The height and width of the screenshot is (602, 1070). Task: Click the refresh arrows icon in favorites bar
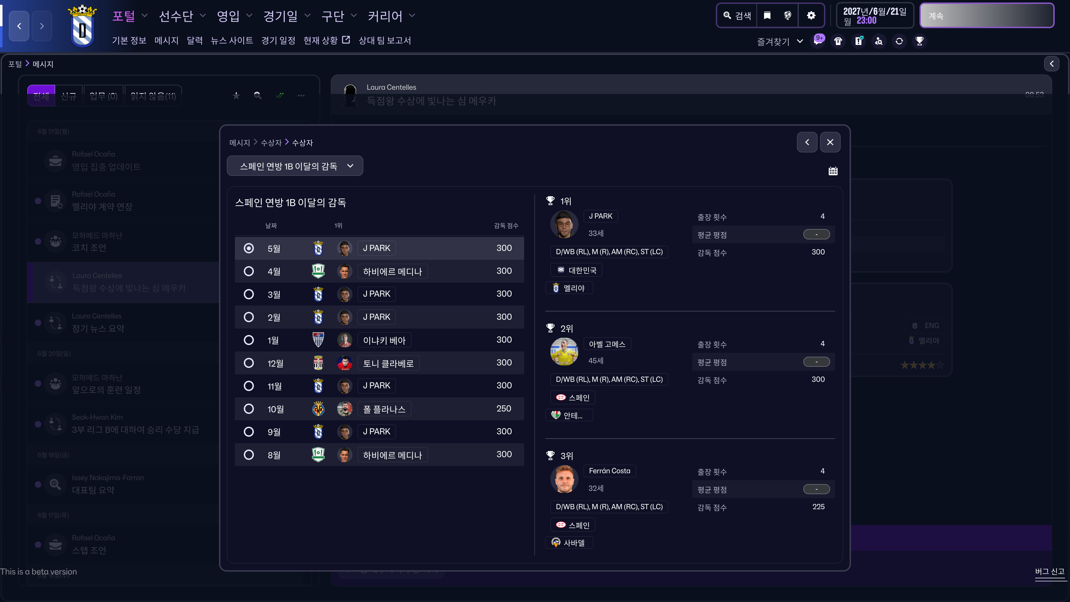click(x=899, y=41)
